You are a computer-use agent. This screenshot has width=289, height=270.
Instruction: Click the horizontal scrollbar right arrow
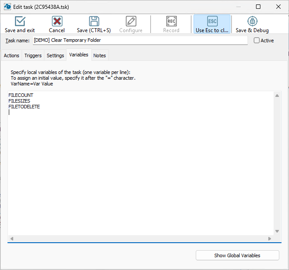click(x=270, y=239)
